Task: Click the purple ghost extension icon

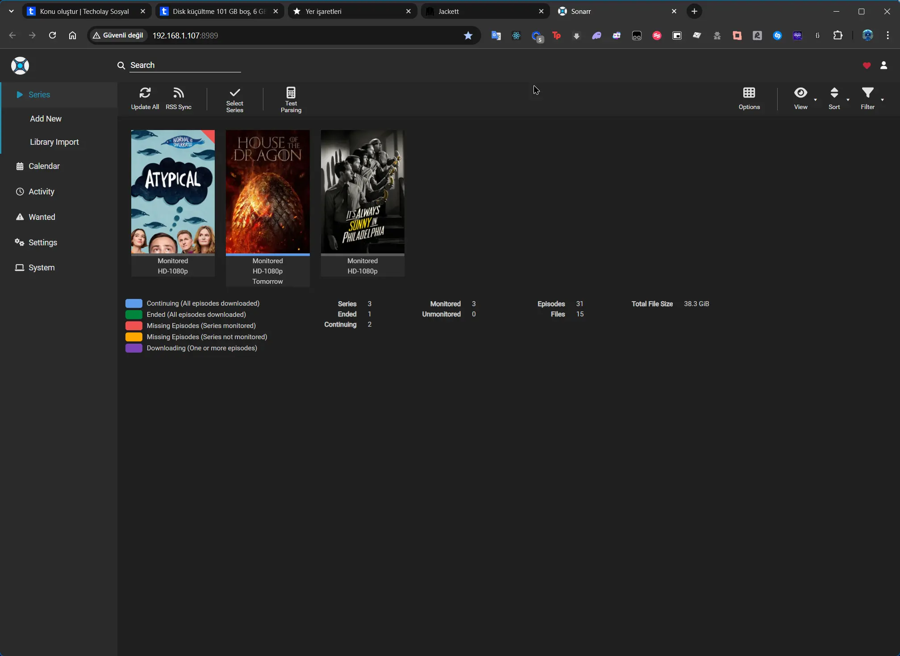Action: point(596,36)
